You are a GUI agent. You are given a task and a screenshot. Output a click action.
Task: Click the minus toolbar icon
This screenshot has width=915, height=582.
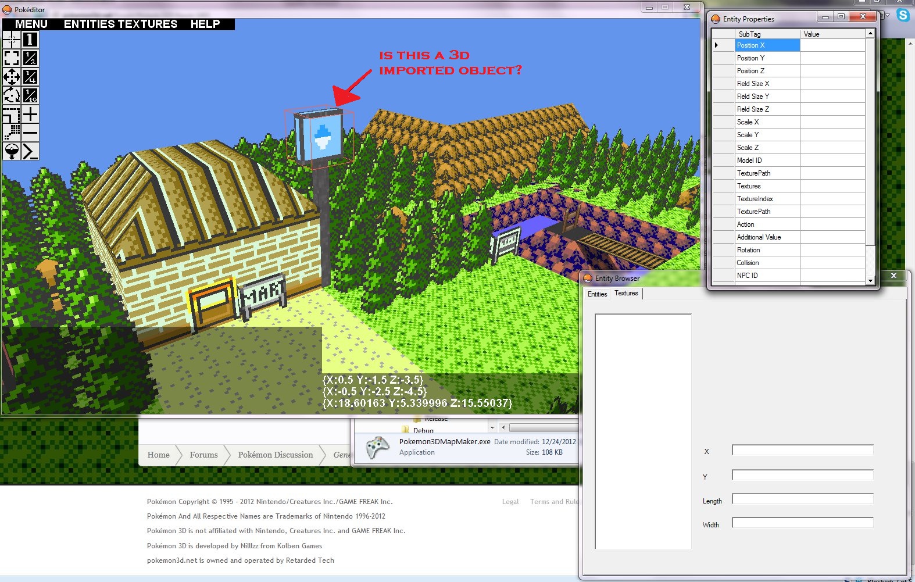[30, 133]
